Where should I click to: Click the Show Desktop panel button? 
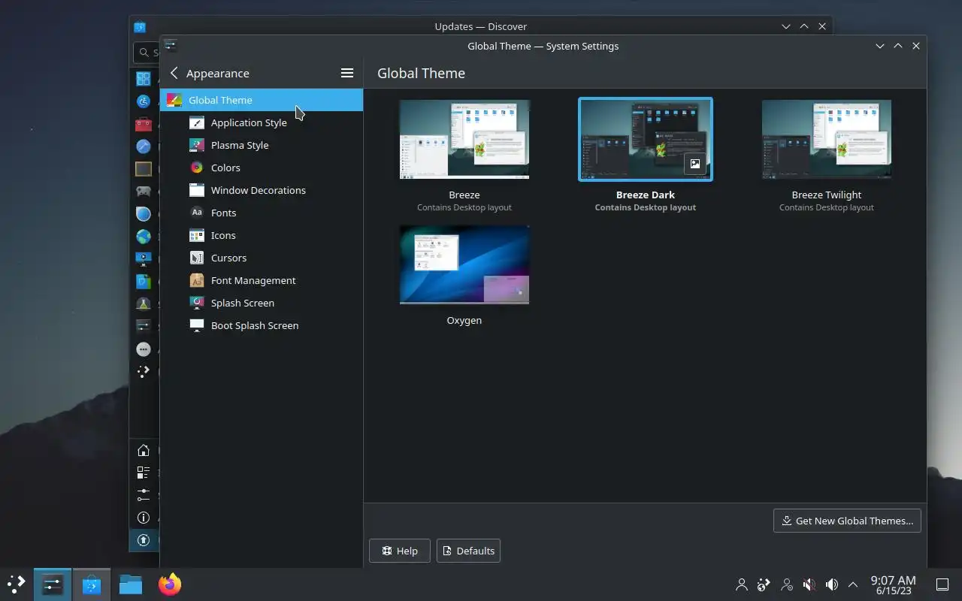(x=942, y=584)
